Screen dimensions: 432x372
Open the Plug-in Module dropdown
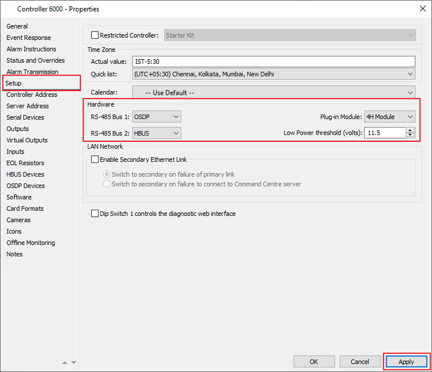pos(390,117)
